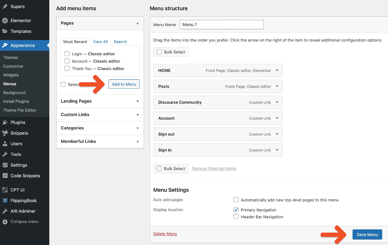Click the Menu Name text field
This screenshot has height=245, width=388.
point(221,25)
